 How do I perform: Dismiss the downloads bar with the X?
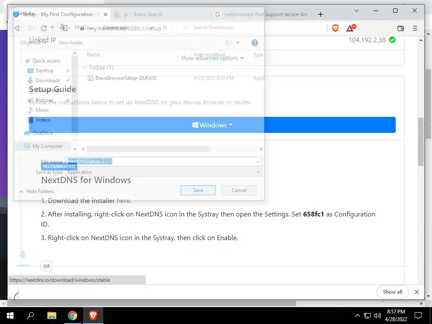pos(416,292)
